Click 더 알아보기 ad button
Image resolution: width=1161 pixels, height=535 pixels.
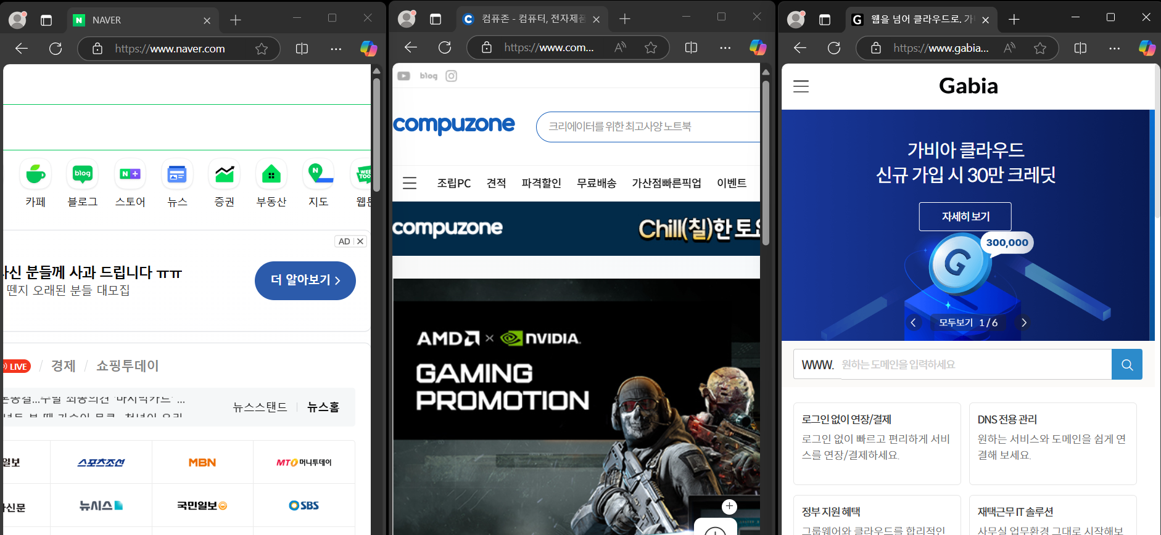pyautogui.click(x=305, y=280)
